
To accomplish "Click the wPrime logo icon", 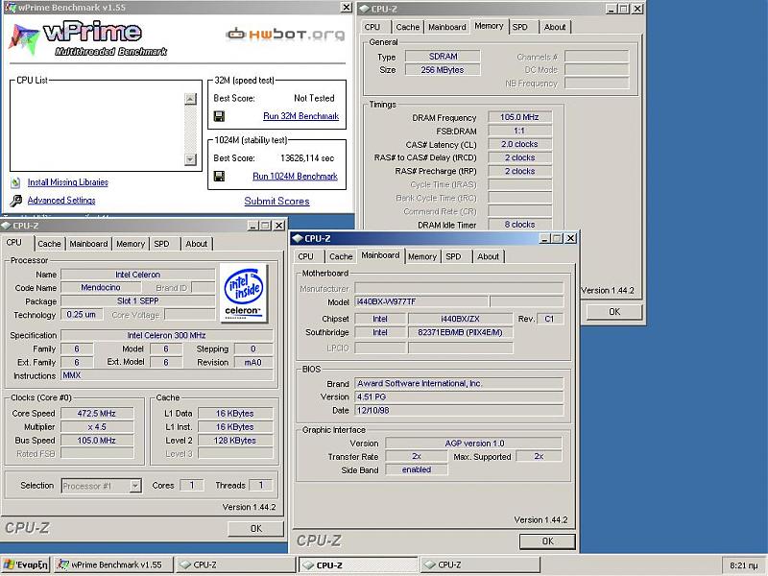I will pyautogui.click(x=23, y=39).
